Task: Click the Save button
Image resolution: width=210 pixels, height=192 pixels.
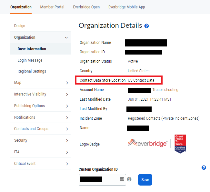Action: click(145, 180)
